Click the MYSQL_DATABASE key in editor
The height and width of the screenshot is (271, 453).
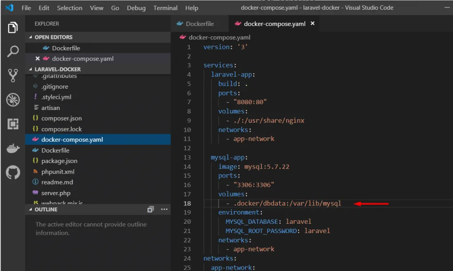[x=252, y=222]
